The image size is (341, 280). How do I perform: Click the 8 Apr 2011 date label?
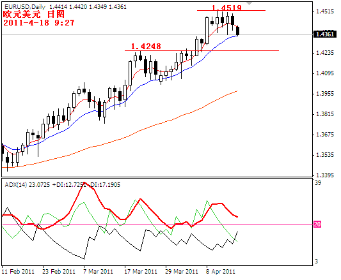(x=221, y=272)
